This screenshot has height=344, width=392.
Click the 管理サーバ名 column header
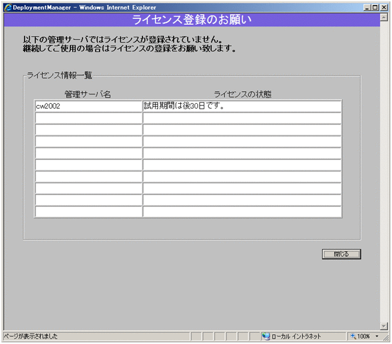pos(88,94)
